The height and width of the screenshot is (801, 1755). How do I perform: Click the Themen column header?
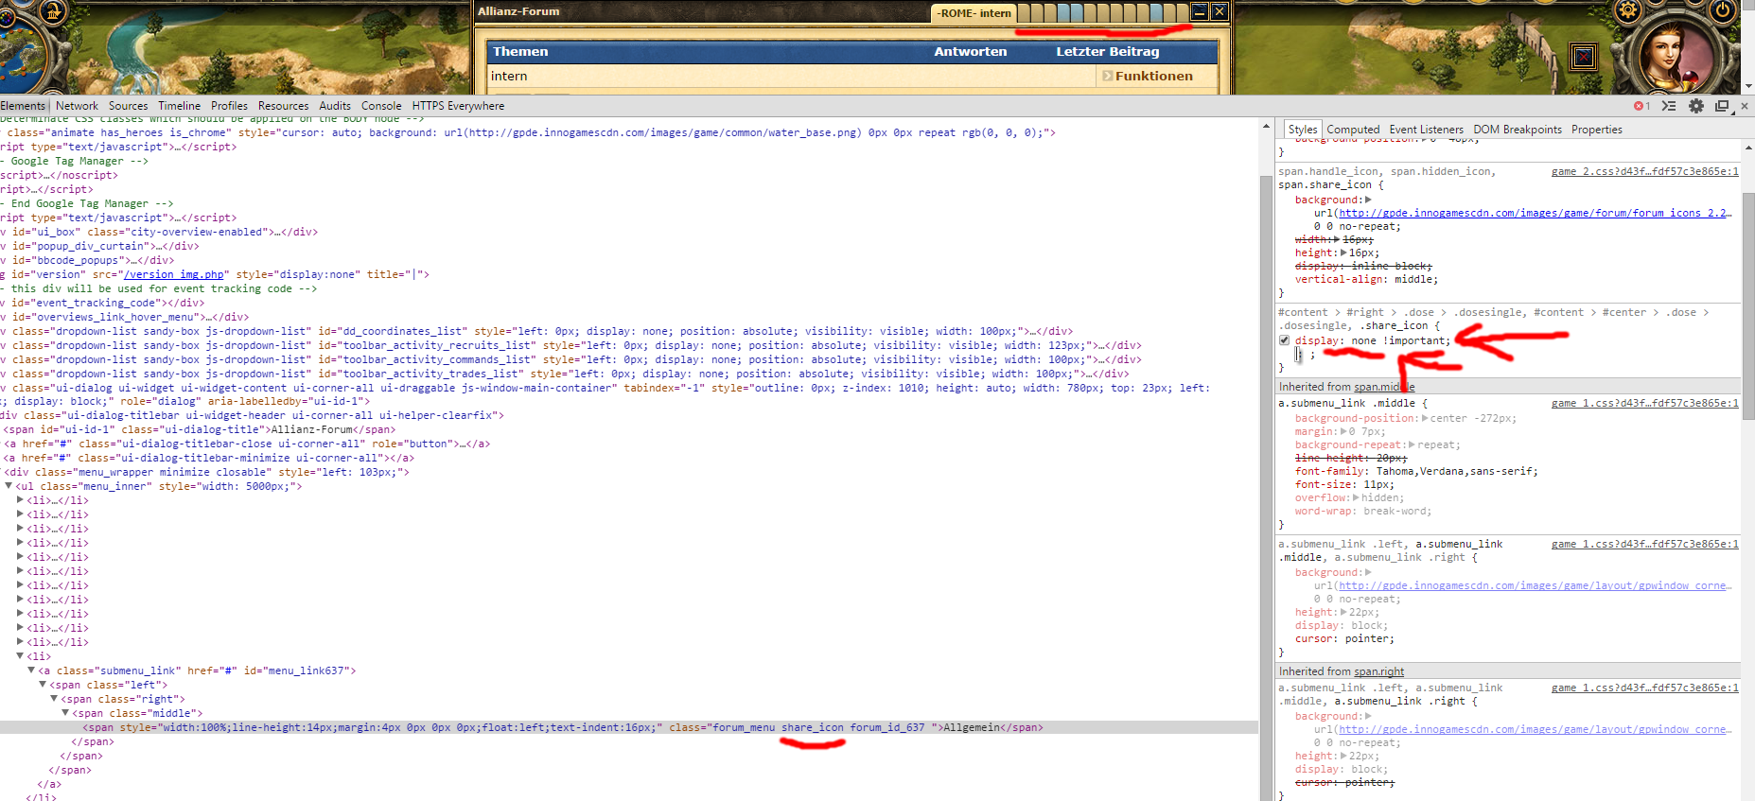pos(520,52)
